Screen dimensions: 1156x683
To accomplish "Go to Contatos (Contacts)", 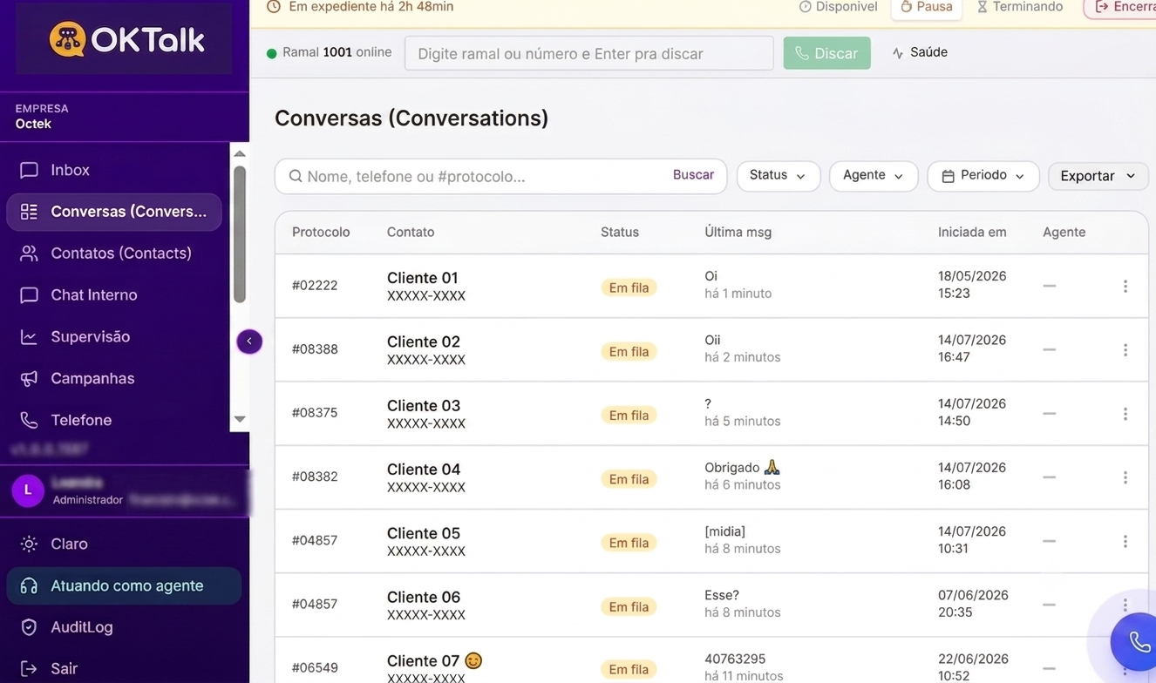I will click(x=113, y=254).
